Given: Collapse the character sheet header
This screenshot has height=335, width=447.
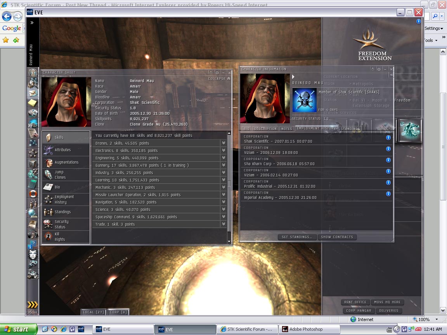Looking at the screenshot, I should tap(219, 79).
